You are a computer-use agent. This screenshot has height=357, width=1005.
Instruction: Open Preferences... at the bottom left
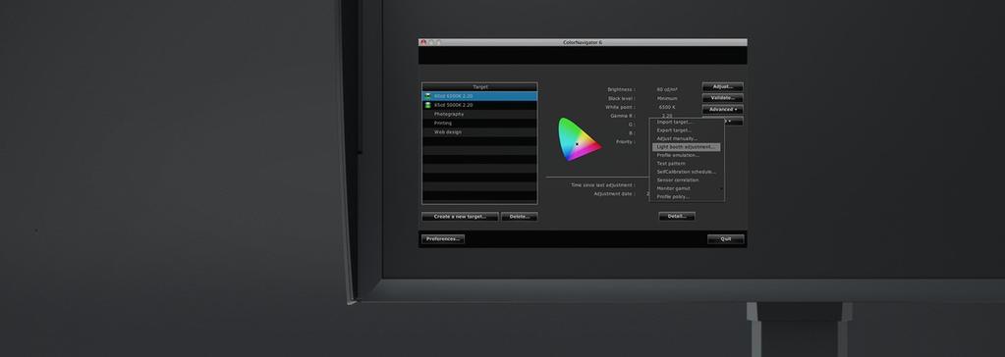pyautogui.click(x=443, y=238)
